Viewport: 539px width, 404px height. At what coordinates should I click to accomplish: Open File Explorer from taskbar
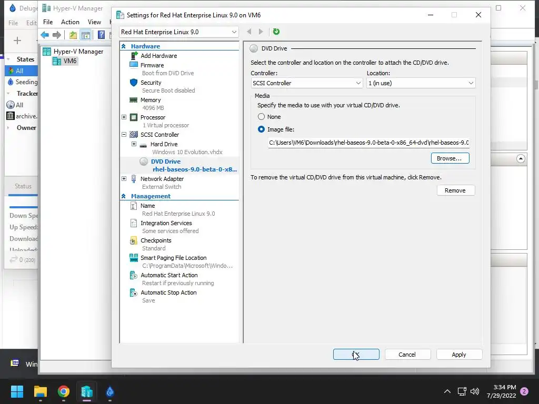pyautogui.click(x=40, y=391)
